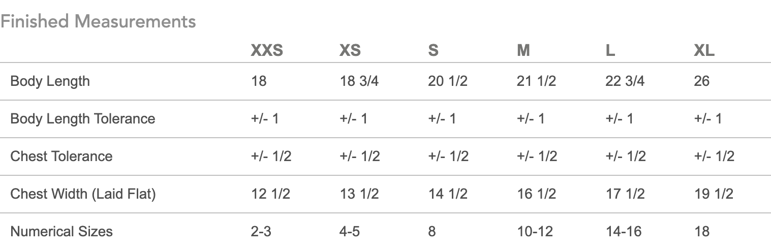Click the XL chest width 19 1/2
The height and width of the screenshot is (250, 771).
click(714, 194)
